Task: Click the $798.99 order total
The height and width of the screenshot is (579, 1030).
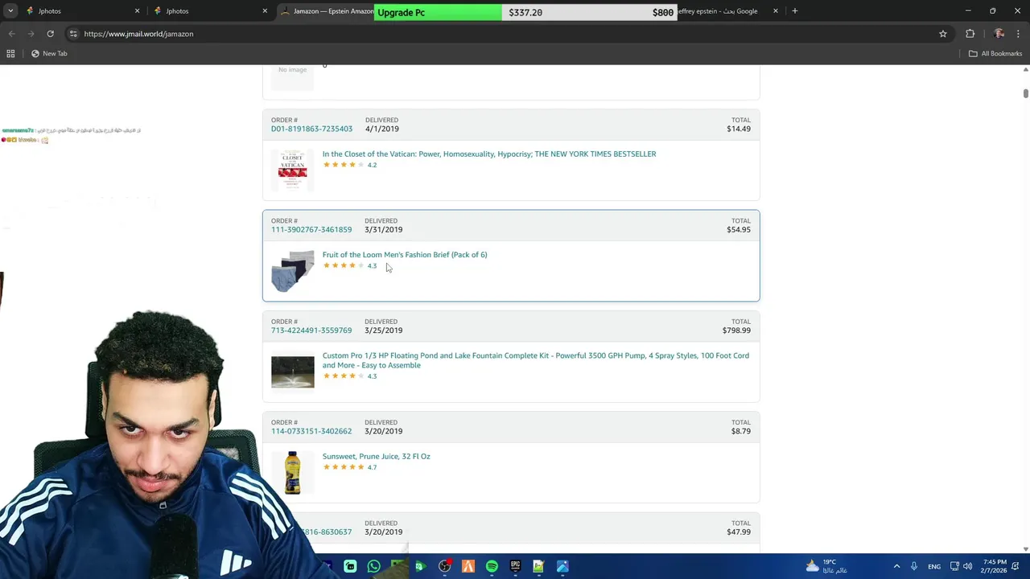Action: pyautogui.click(x=736, y=331)
